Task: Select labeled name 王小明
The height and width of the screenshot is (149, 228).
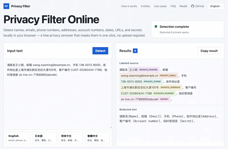Action: pyautogui.click(x=133, y=70)
